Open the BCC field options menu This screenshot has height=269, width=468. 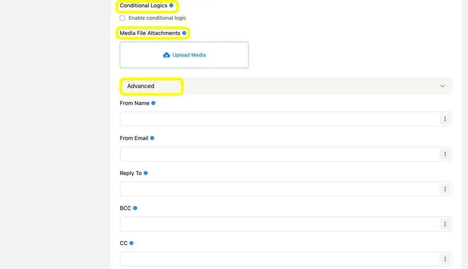[445, 224]
